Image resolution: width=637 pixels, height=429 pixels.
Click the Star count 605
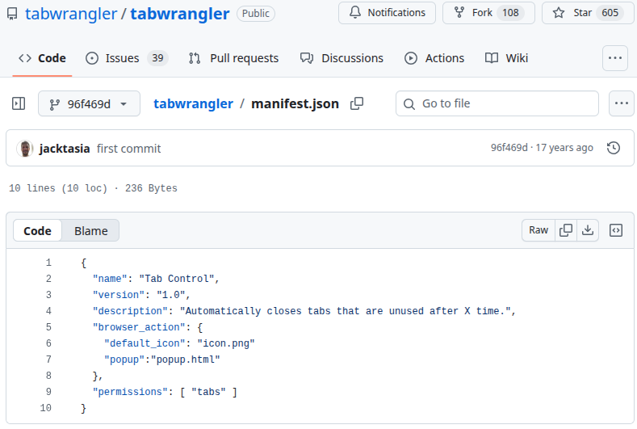pyautogui.click(x=610, y=13)
